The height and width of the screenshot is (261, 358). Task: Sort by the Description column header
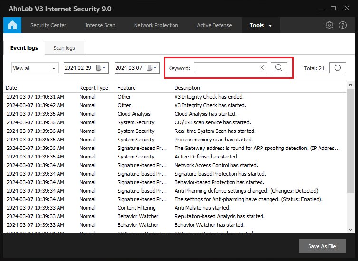pos(257,88)
